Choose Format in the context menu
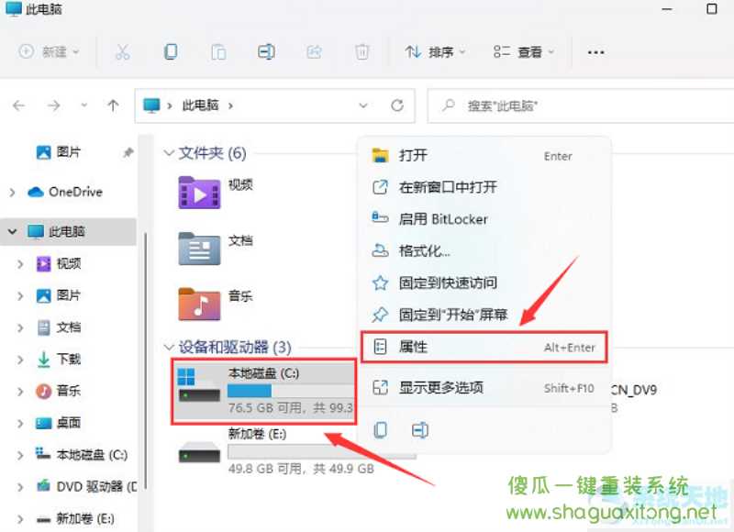The image size is (734, 532). pyautogui.click(x=485, y=250)
